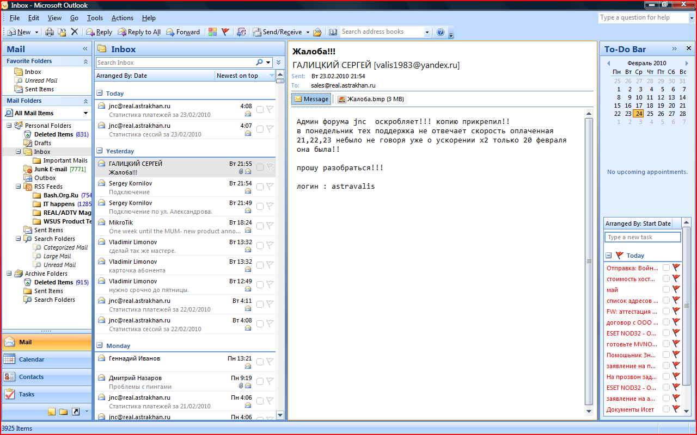Screen dimensions: 697x435
Task: Collapse the Navigation Pane with the double chevron
Action: point(85,49)
